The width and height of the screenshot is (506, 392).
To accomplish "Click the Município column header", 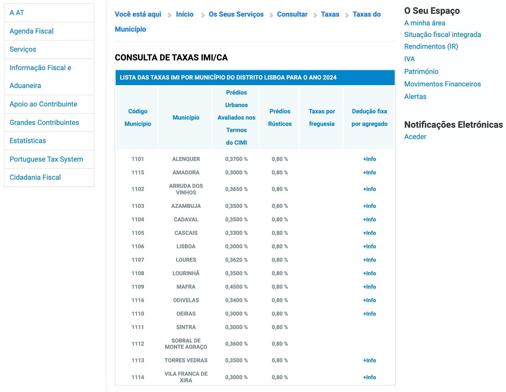I will pos(186,117).
